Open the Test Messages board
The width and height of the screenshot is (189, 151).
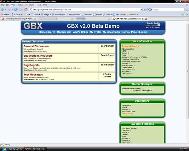tap(33, 75)
